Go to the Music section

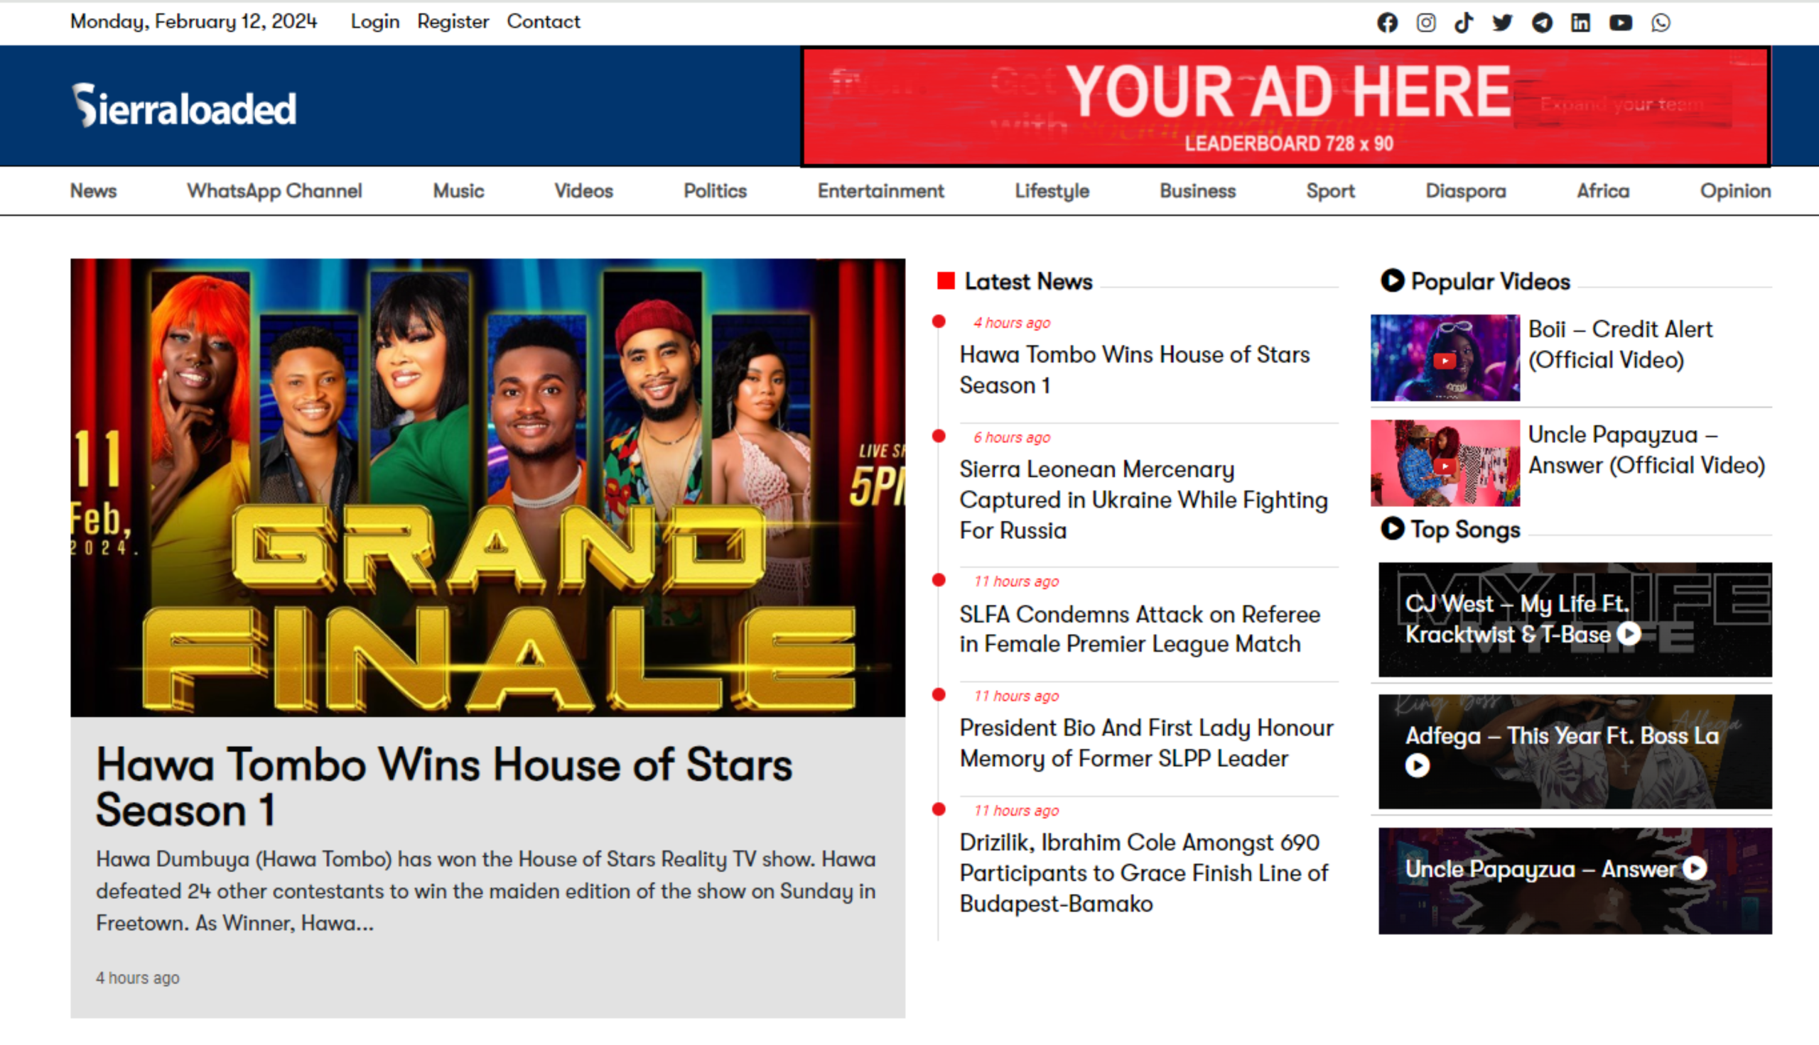458,191
